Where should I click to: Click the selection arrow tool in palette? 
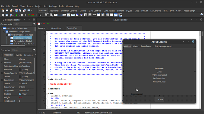tap(40, 15)
